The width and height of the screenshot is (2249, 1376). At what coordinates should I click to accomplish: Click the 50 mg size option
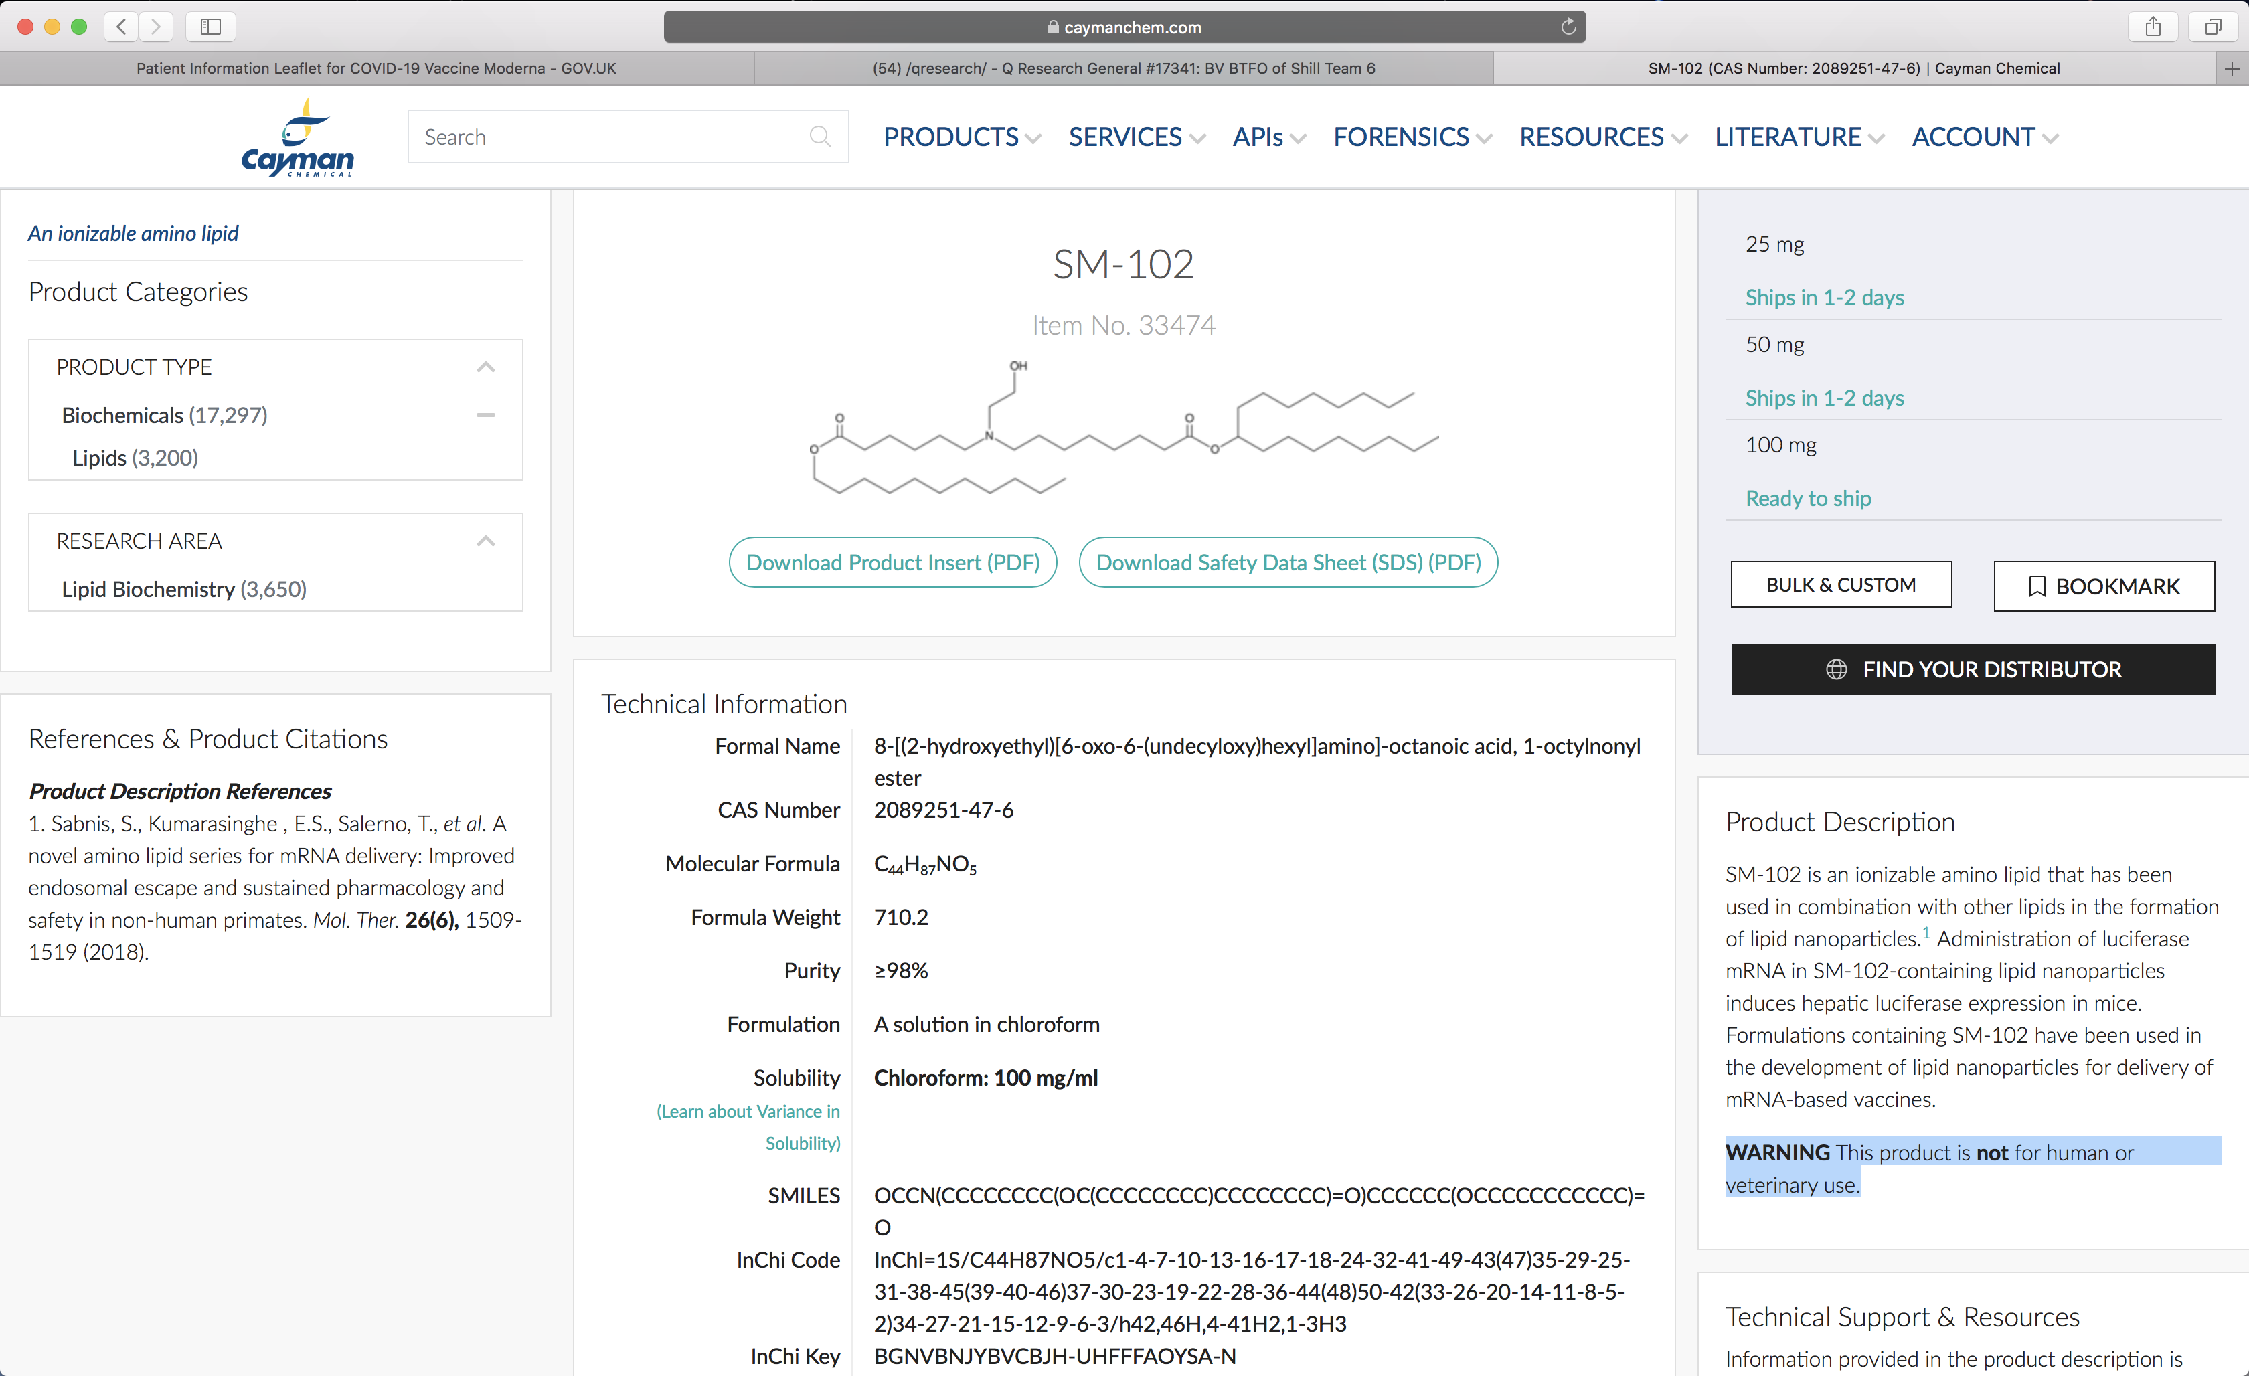(x=1774, y=344)
